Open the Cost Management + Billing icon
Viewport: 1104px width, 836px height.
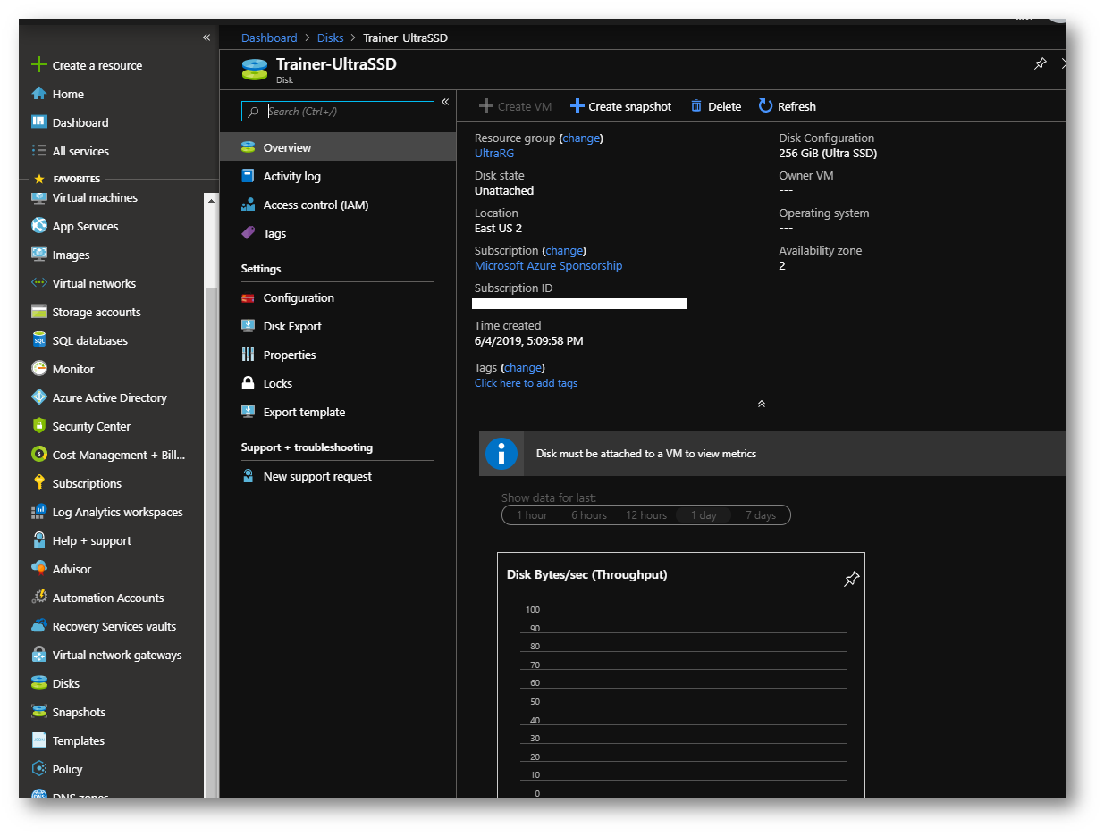(38, 455)
